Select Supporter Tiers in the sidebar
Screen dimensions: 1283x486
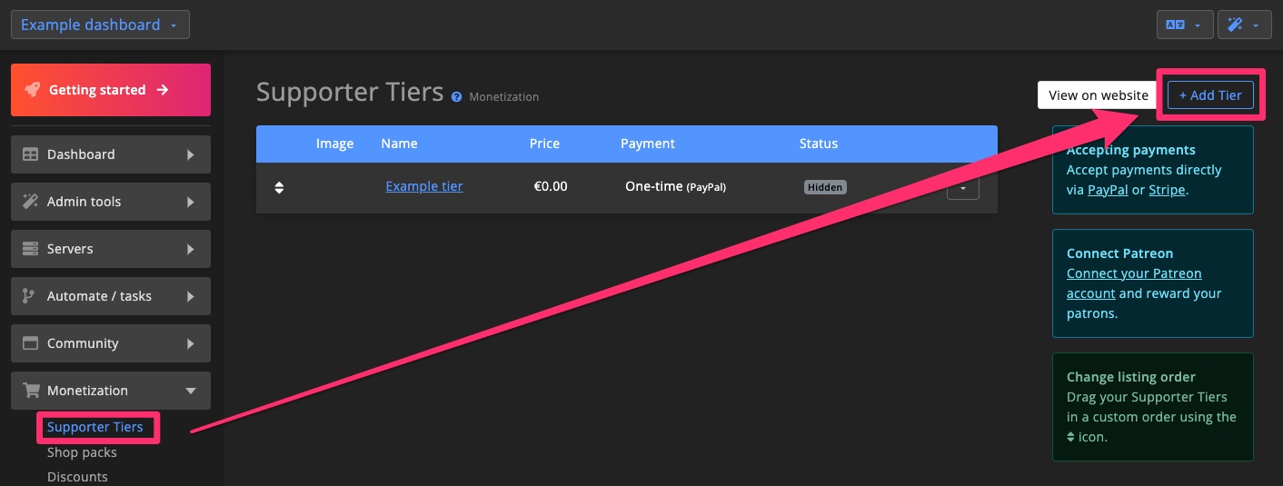pos(95,427)
